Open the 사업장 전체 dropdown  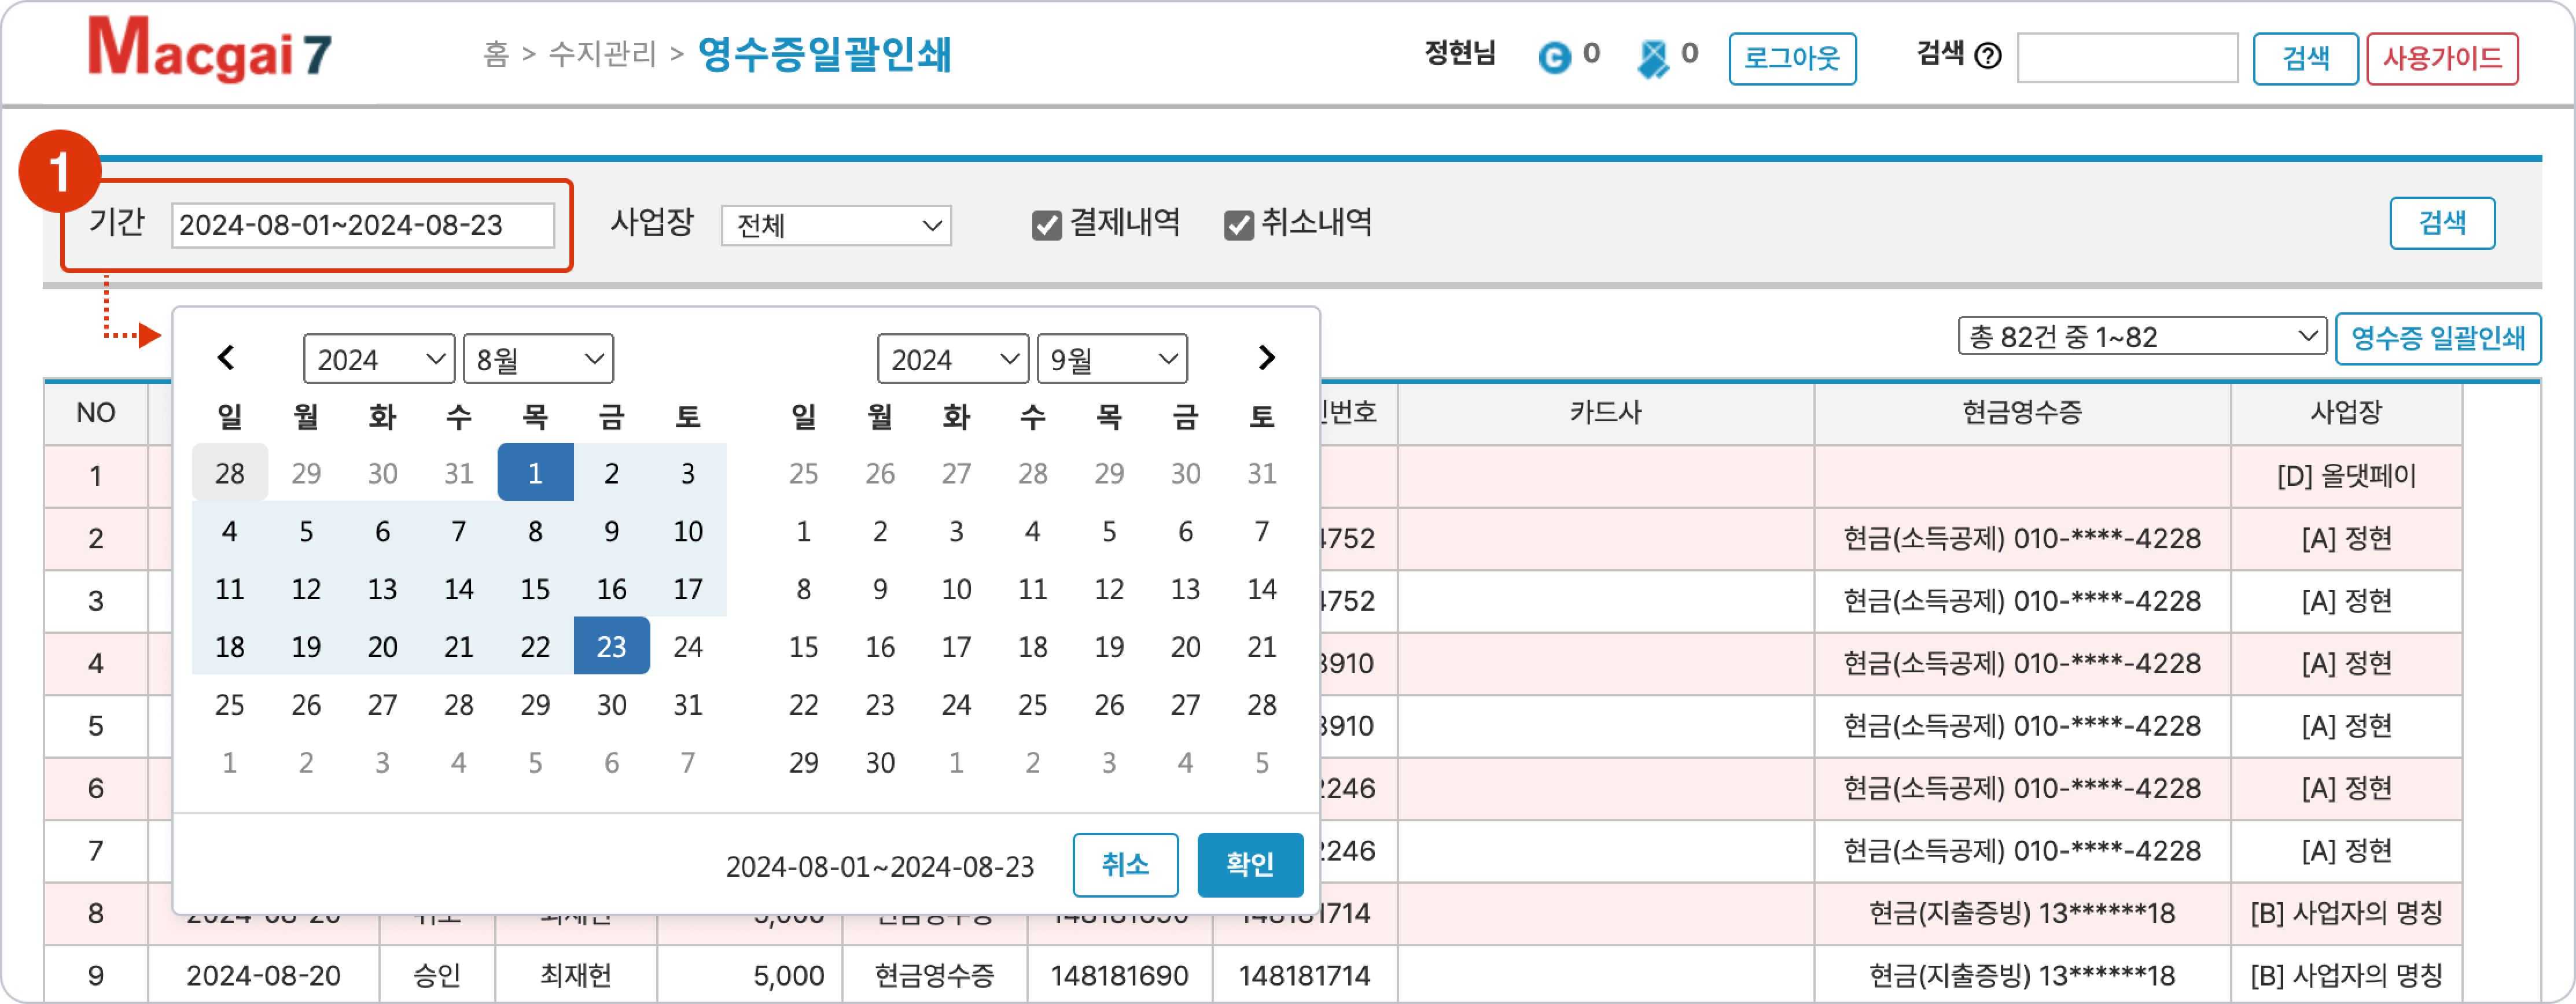[836, 225]
